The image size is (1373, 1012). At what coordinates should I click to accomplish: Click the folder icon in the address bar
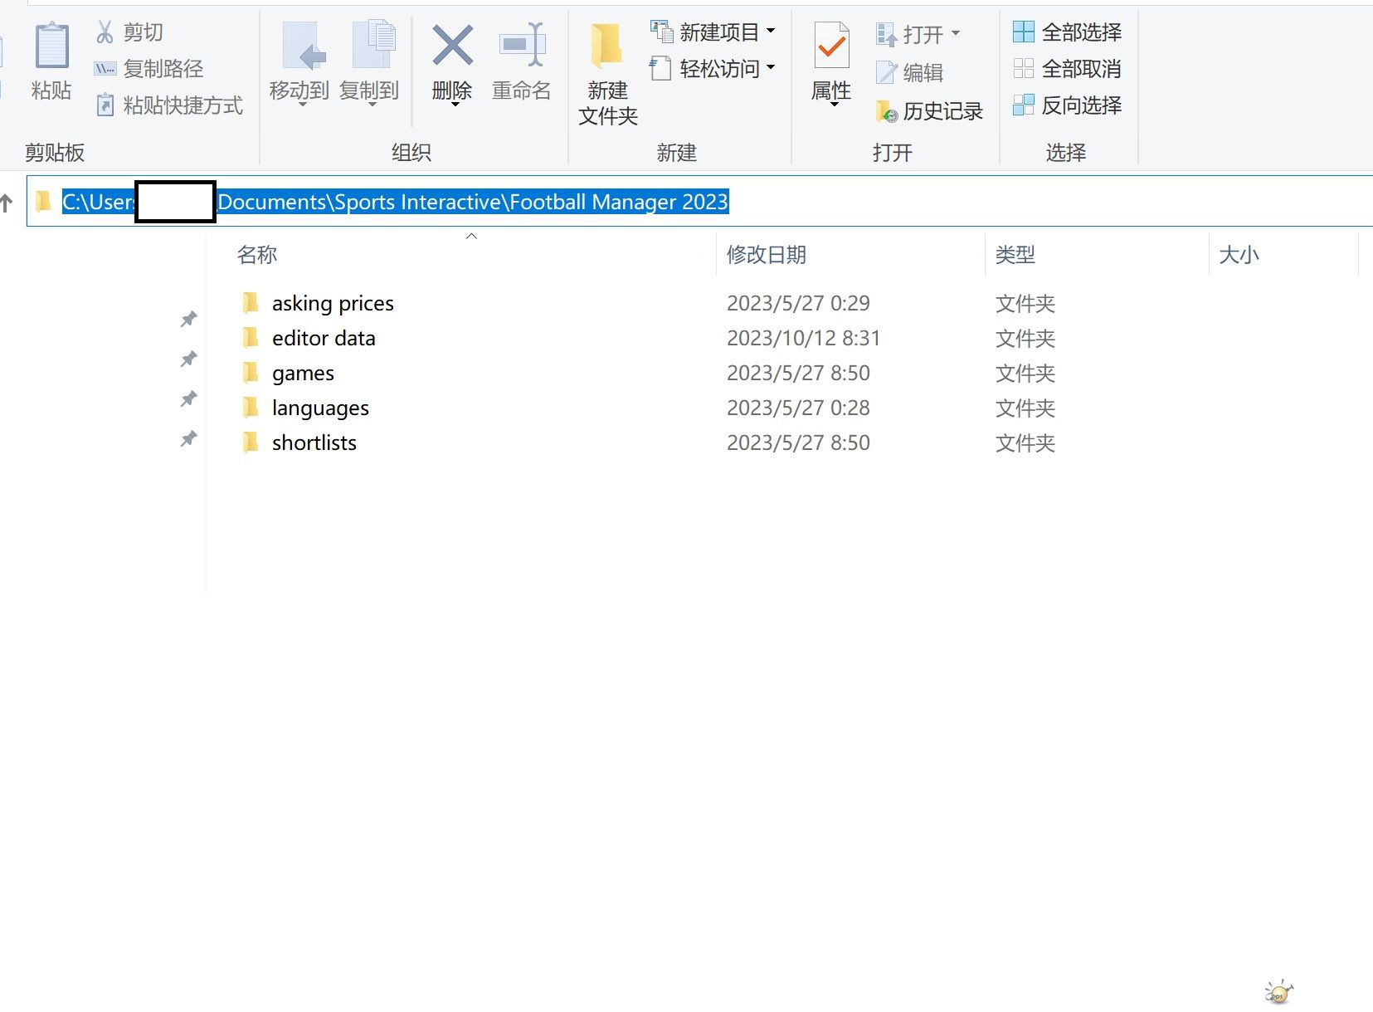tap(43, 202)
